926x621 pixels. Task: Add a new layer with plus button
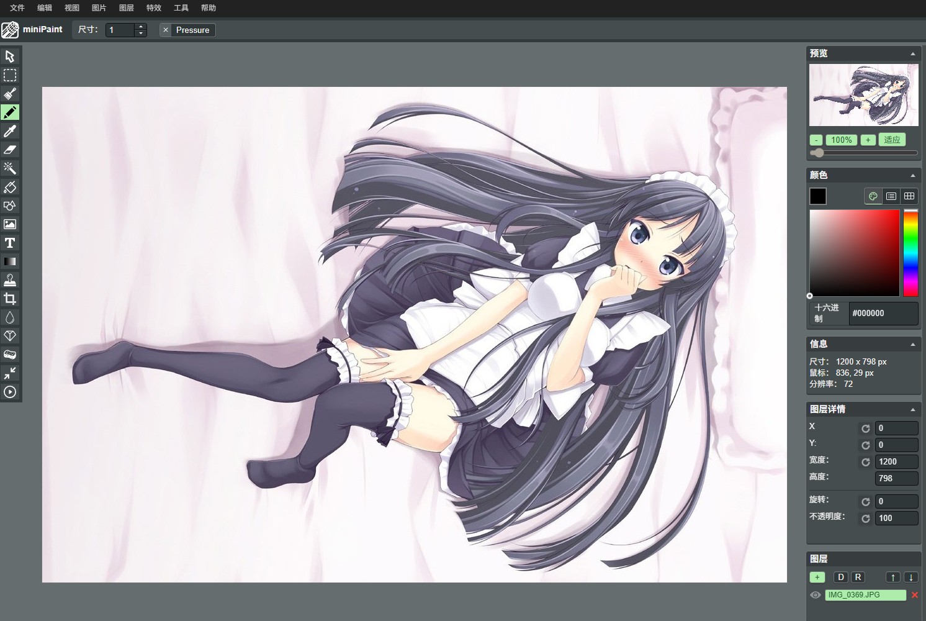[817, 577]
